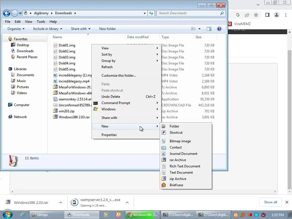Select Recent Places in the navigation pane
Screen dimensions: 292x219
[x=27, y=57]
